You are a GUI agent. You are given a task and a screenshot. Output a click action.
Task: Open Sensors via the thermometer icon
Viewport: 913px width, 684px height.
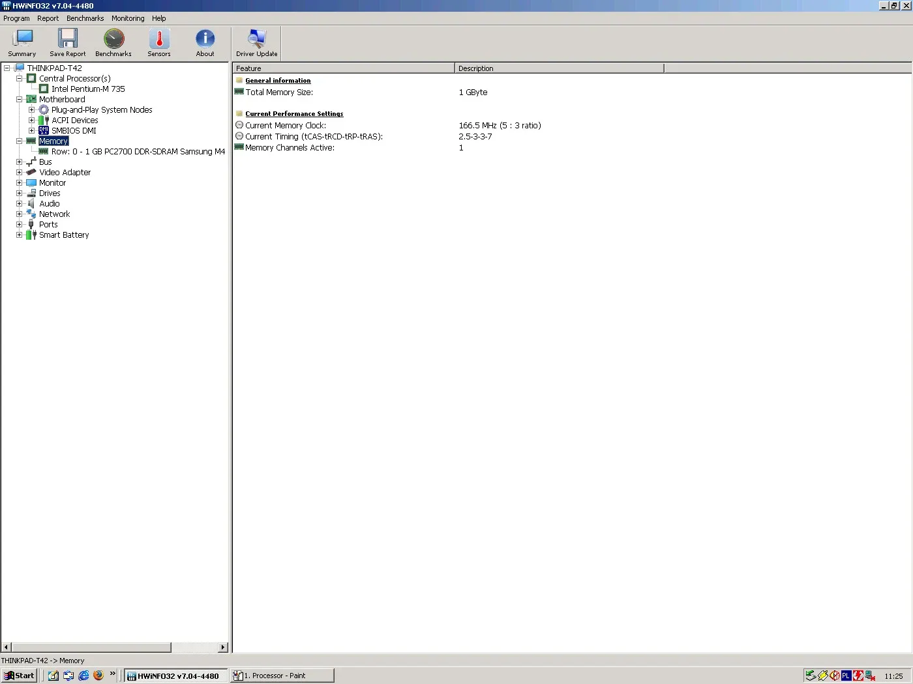(159, 38)
